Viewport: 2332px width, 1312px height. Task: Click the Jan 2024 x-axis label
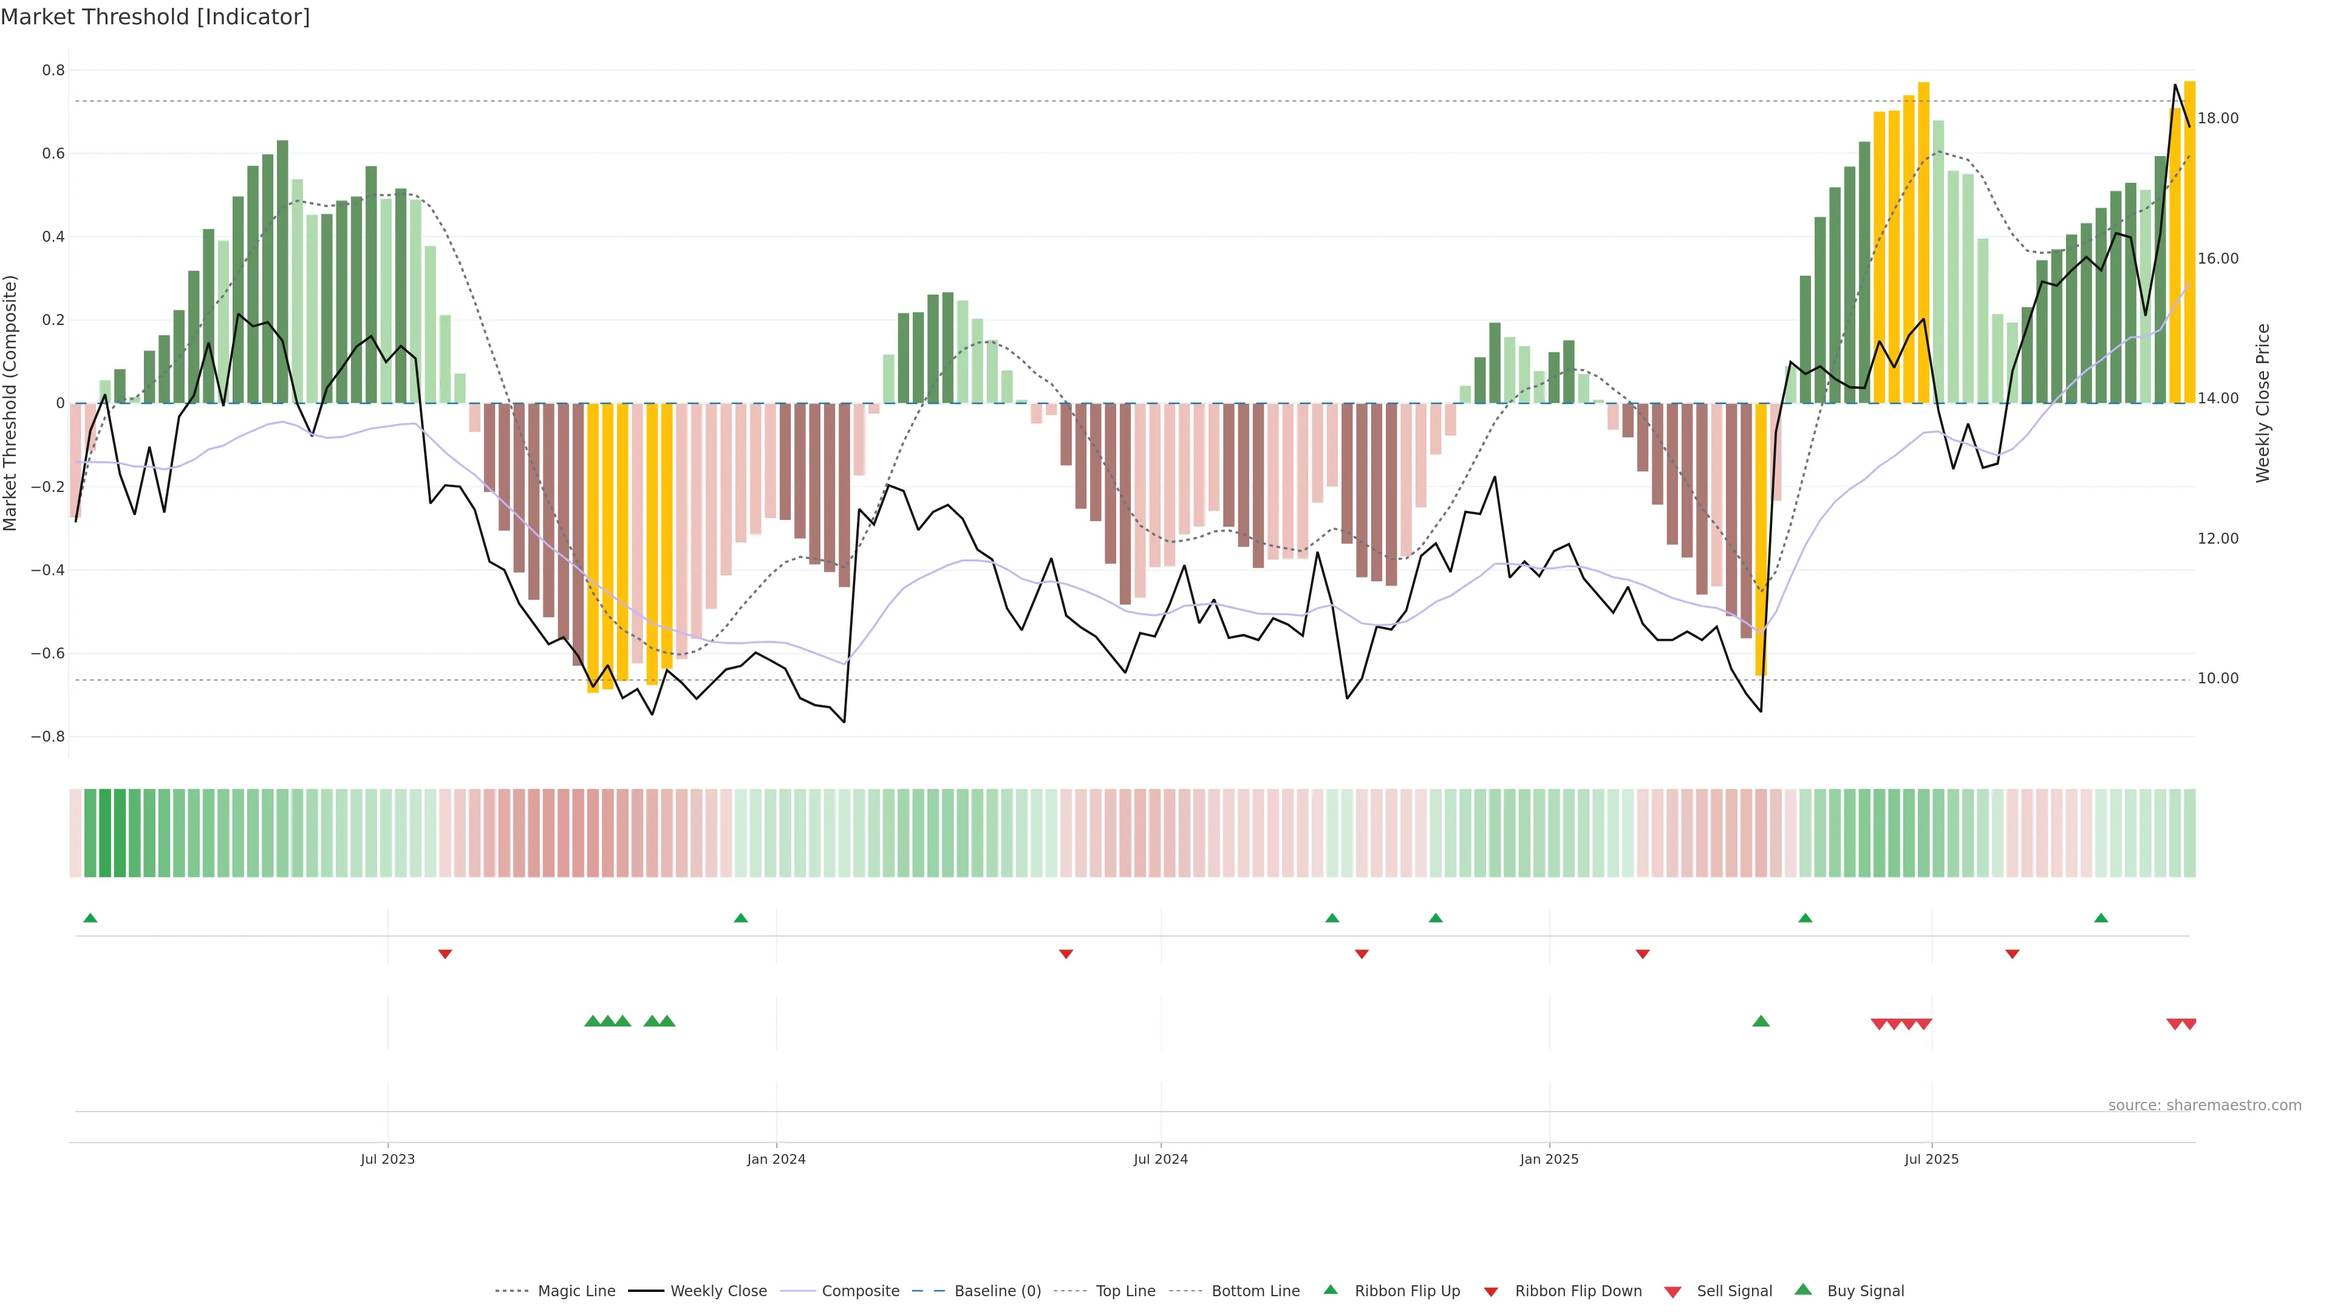tap(776, 1159)
